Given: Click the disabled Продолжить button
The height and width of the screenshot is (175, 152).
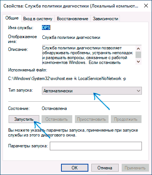Looking at the screenshot, I should (126, 119).
